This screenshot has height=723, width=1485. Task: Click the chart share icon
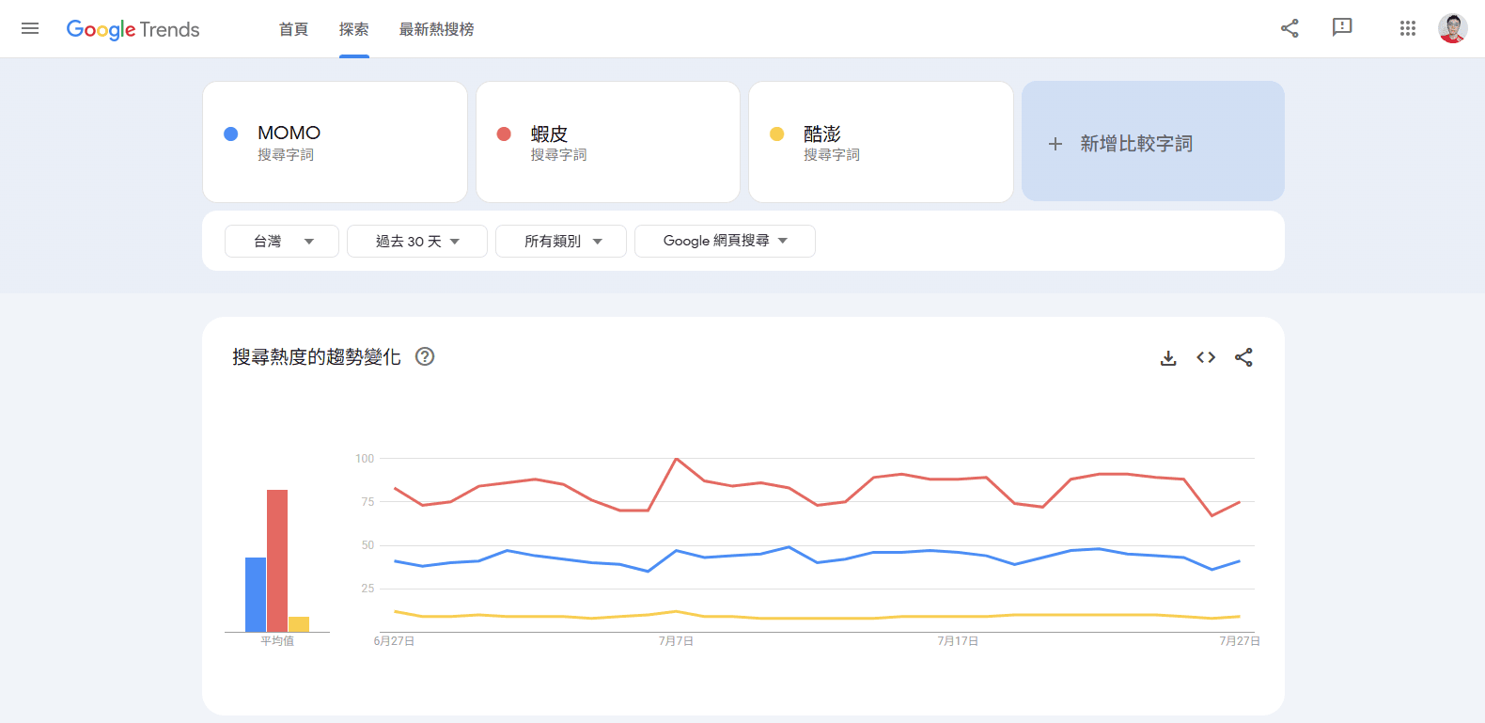click(1243, 357)
